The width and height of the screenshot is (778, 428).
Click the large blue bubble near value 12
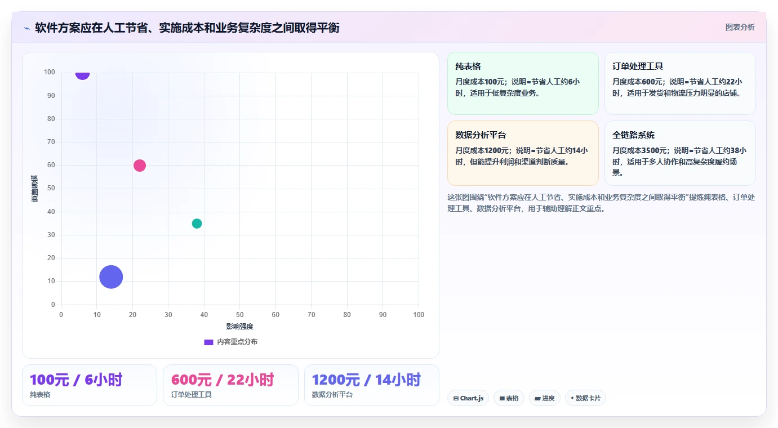click(x=111, y=277)
